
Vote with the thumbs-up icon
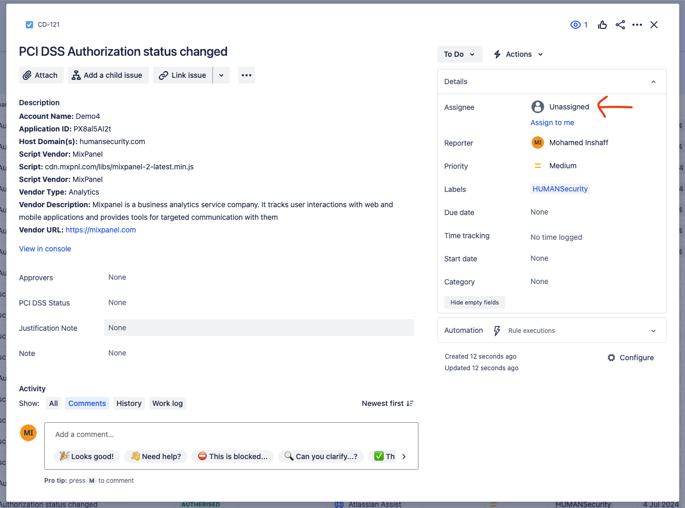(x=602, y=25)
